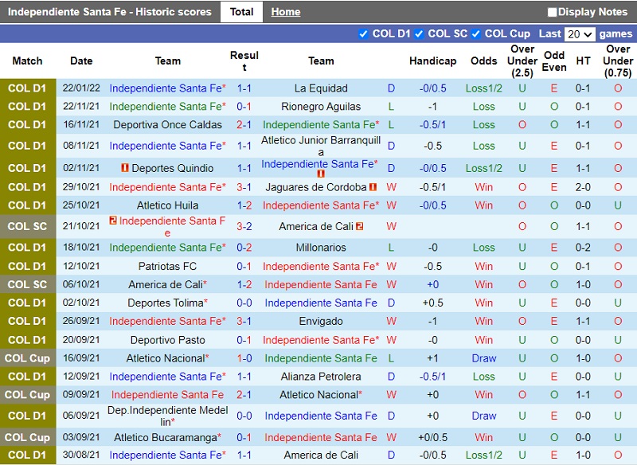Toggle the COL D1 checkbox

363,33
